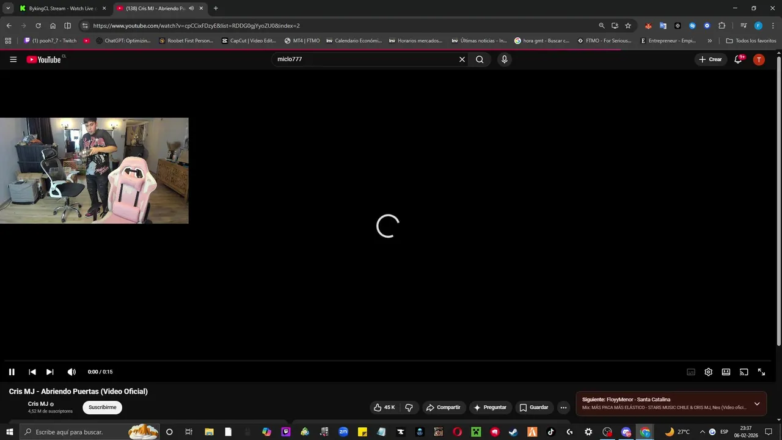Open CapCut Video Editor bookmark
Image resolution: width=782 pixels, height=440 pixels.
(x=249, y=41)
